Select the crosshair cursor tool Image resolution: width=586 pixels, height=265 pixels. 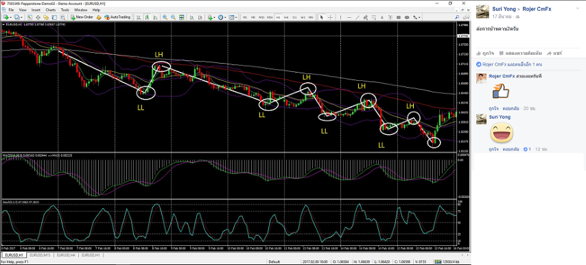(330, 17)
